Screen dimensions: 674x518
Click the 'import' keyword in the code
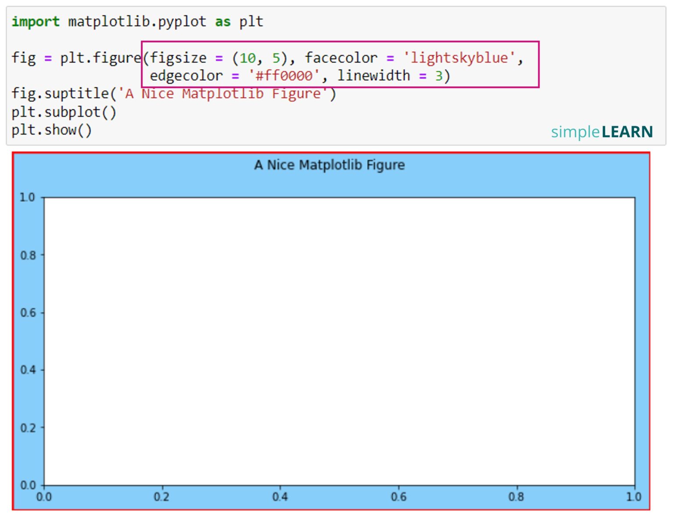pyautogui.click(x=35, y=21)
